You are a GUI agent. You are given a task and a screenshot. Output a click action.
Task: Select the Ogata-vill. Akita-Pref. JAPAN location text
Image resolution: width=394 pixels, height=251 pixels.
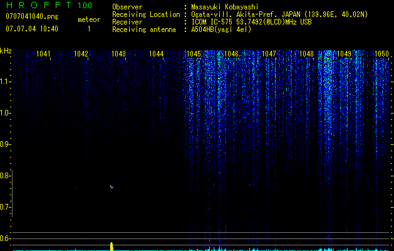click(x=246, y=14)
